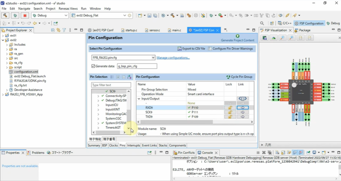341x181 pixels.
Task: Expand the ex01 project
Action: (x=3, y=35)
